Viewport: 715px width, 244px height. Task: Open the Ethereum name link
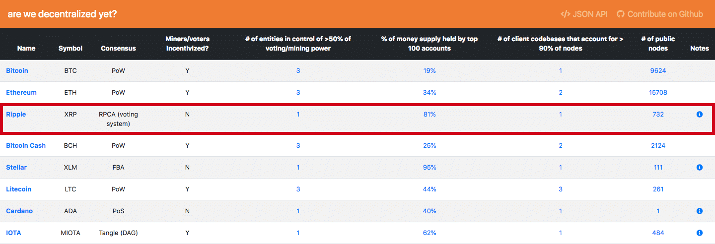21,92
